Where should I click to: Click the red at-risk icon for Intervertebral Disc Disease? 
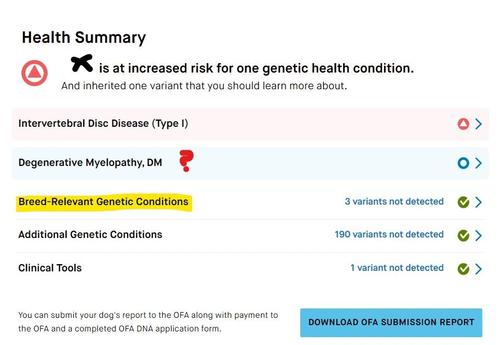click(x=463, y=124)
